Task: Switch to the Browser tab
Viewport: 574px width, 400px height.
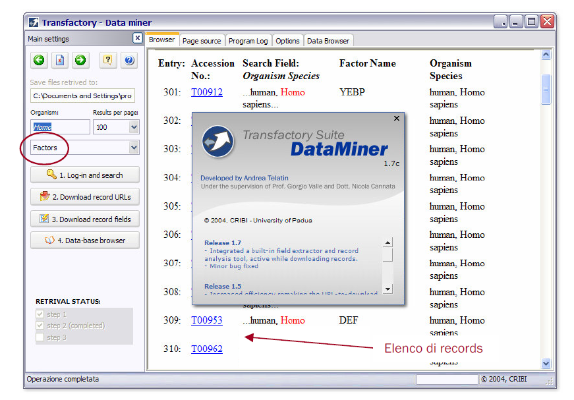Action: tap(162, 40)
